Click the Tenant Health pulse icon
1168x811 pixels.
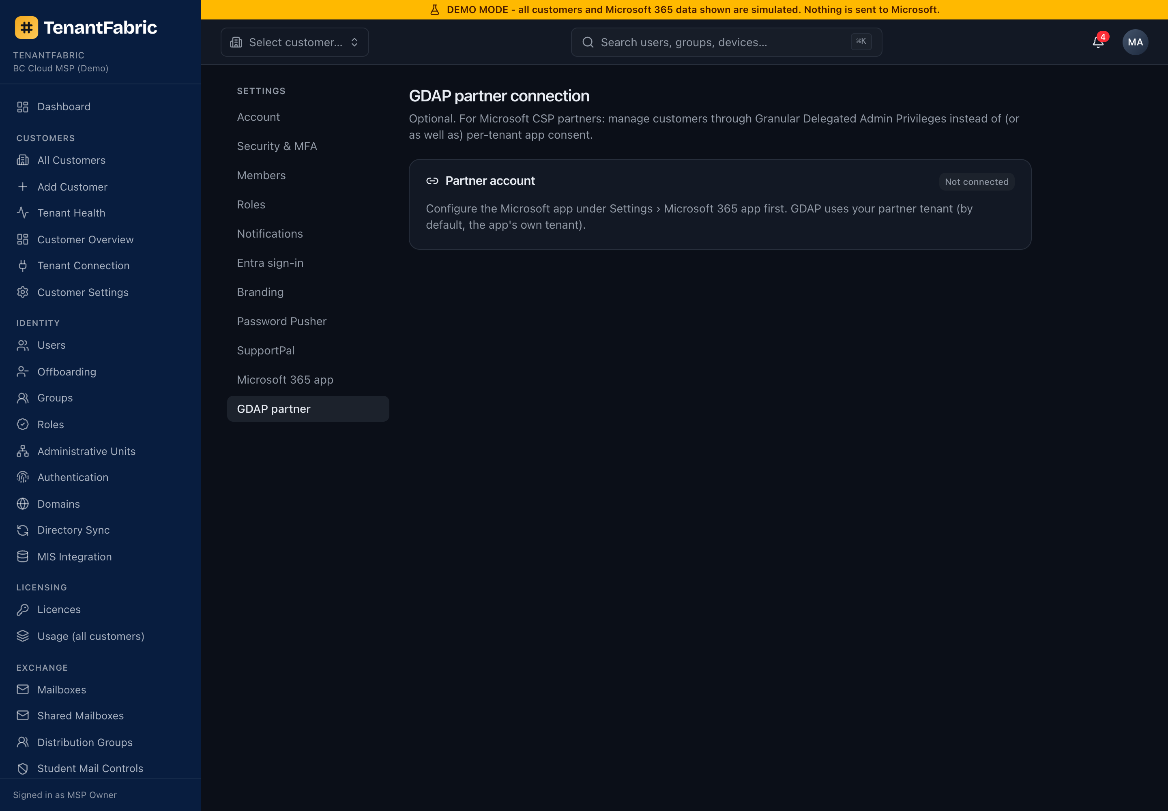pyautogui.click(x=22, y=213)
